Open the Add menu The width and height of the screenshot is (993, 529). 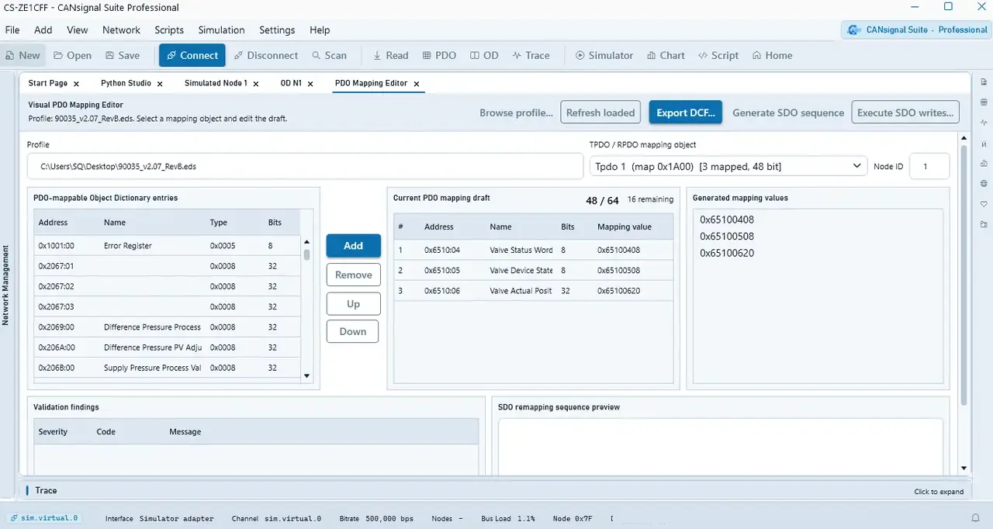[x=43, y=30]
